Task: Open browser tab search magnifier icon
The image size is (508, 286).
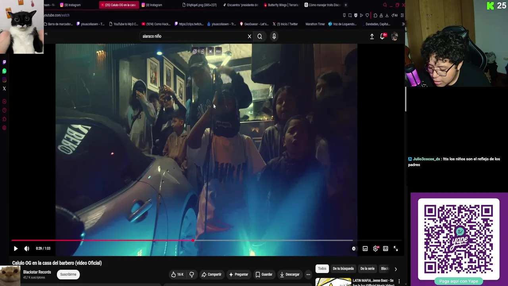Action: pos(385,5)
